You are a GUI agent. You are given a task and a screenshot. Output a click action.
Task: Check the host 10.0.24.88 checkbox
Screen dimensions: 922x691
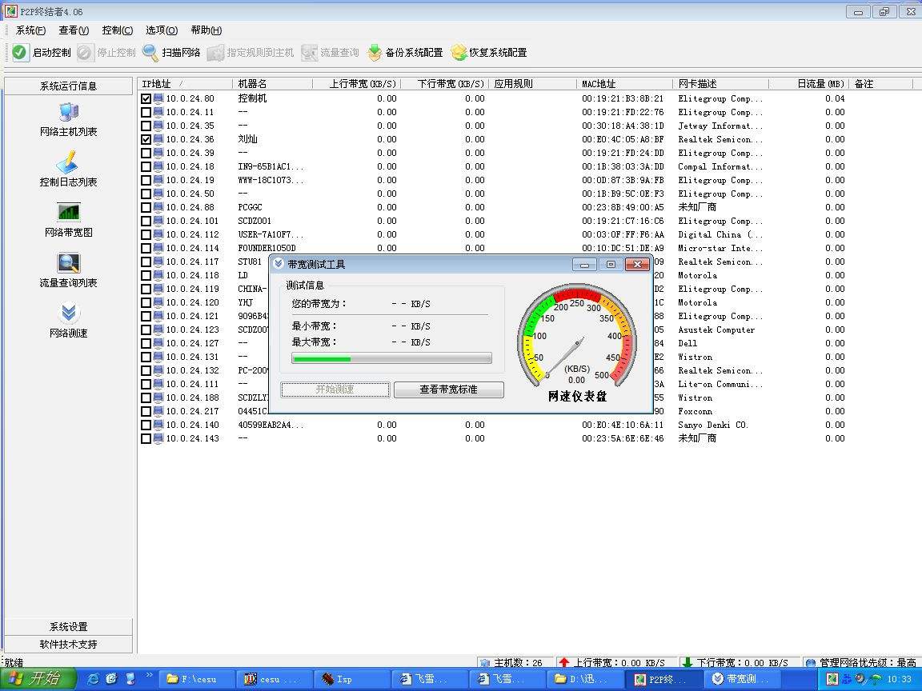pyautogui.click(x=146, y=207)
